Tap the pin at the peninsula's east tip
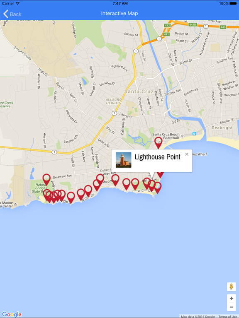Viewport: 239px width, 318px height. pyautogui.click(x=158, y=188)
